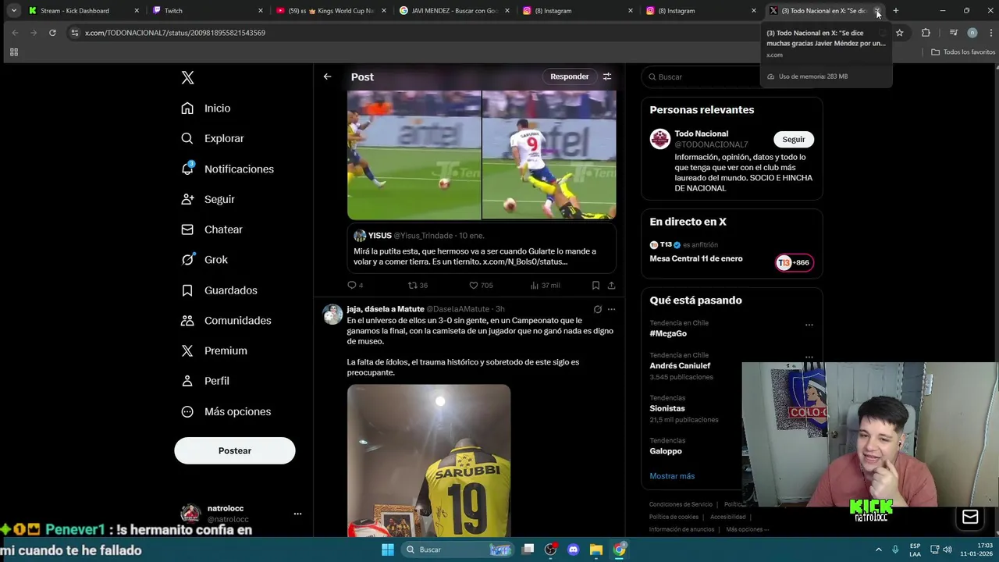Switch to Kings World Cup YouTube tab
The width and height of the screenshot is (999, 562).
331,11
